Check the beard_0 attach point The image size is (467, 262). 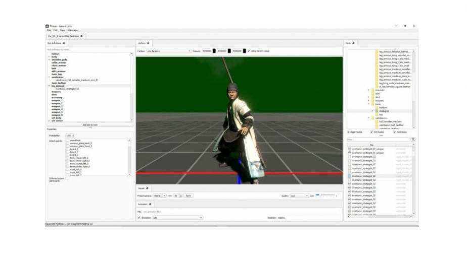[68, 149]
